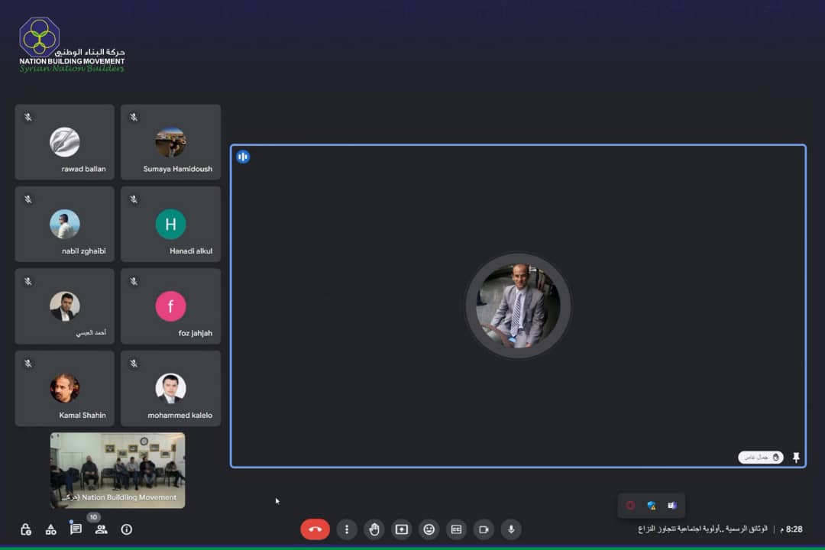Click the microphone icon in toolbar

click(x=511, y=529)
